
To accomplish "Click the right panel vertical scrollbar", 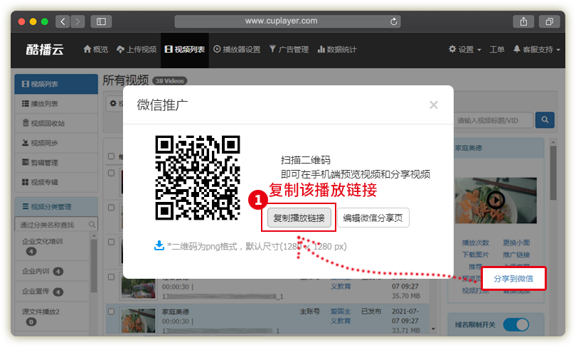I will (x=553, y=173).
